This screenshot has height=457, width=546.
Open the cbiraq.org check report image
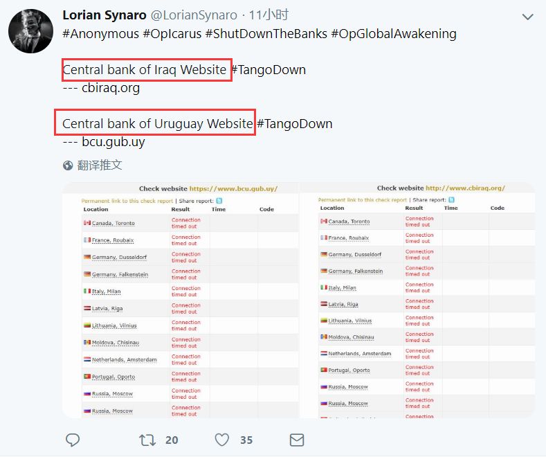[x=417, y=300]
